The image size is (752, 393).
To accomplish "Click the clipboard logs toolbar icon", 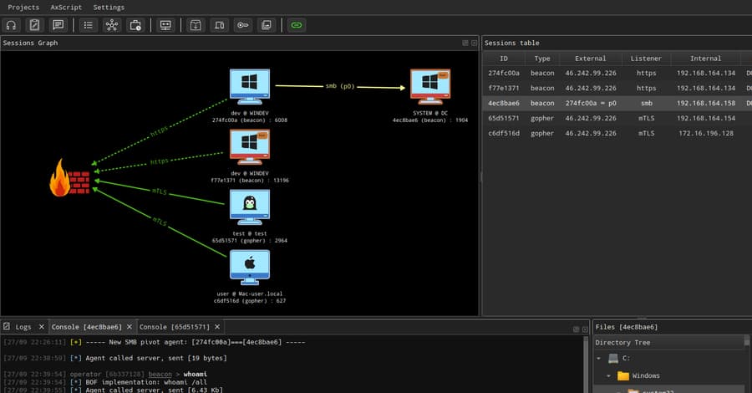I will [34, 25].
